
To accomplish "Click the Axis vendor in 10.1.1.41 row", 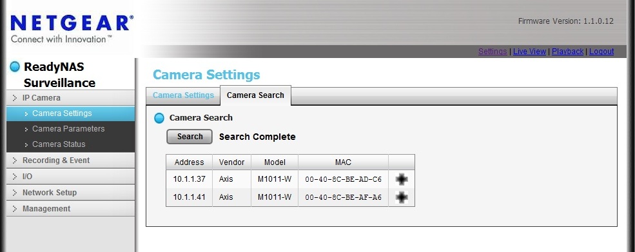I will [x=226, y=197].
